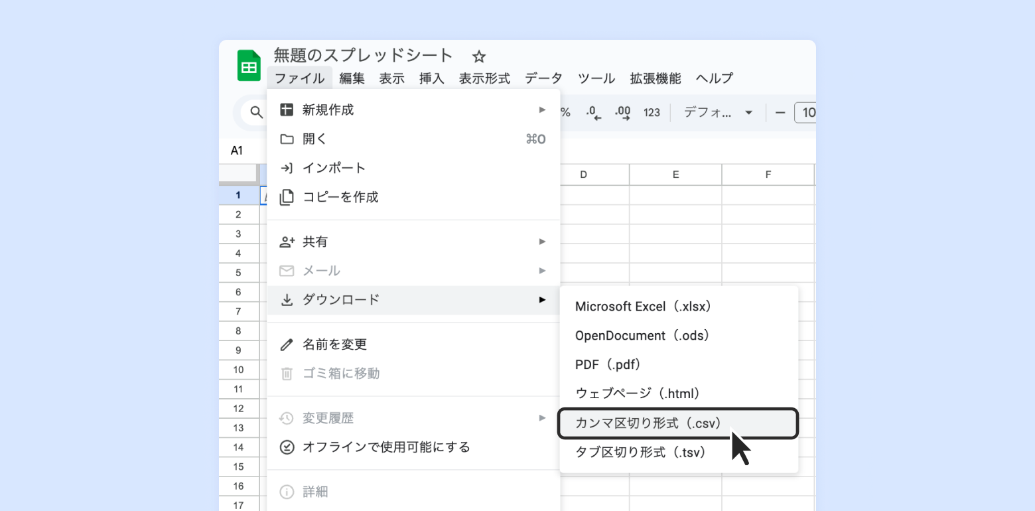The width and height of the screenshot is (1035, 511).
Task: Open the 123 number format button
Action: coord(652,113)
